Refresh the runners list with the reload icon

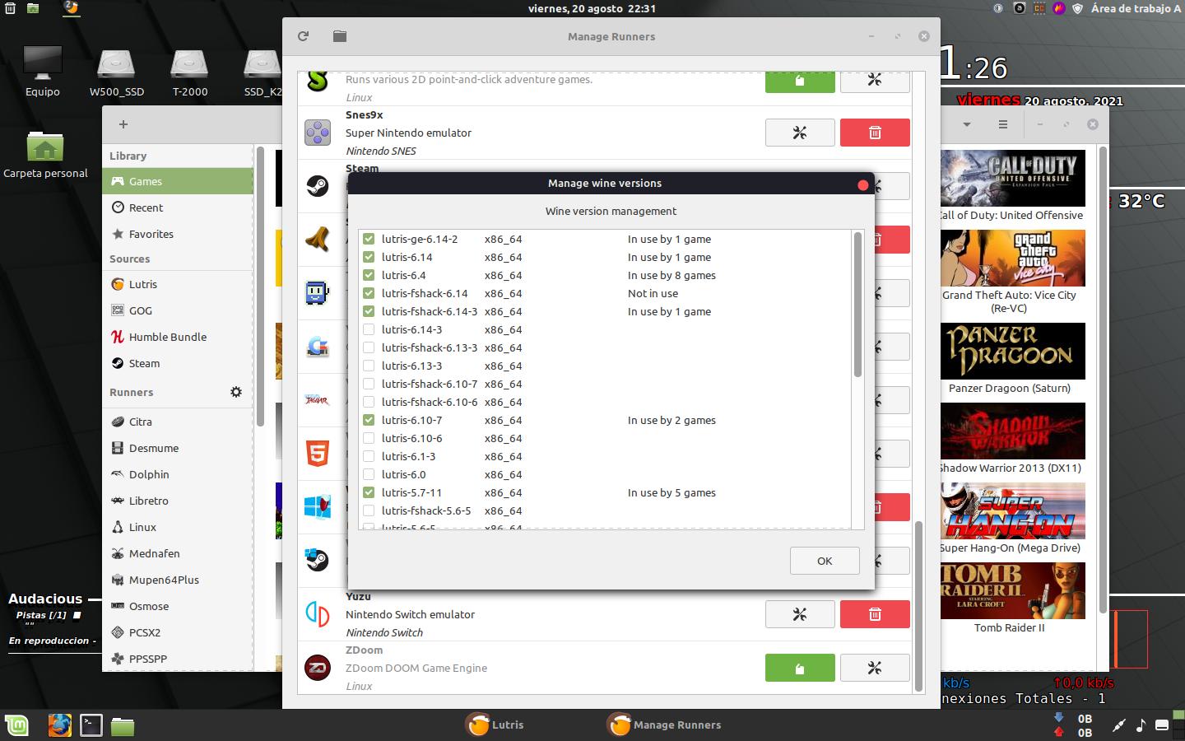tap(303, 36)
